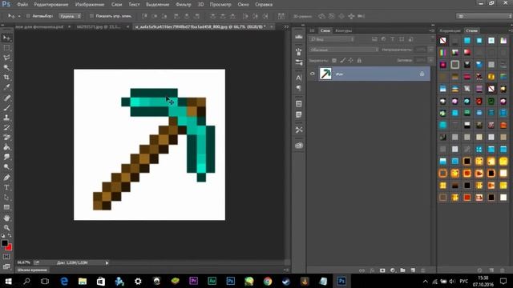The width and height of the screenshot is (513, 288).
Task: Select the Crop tool
Action: [x=6, y=78]
